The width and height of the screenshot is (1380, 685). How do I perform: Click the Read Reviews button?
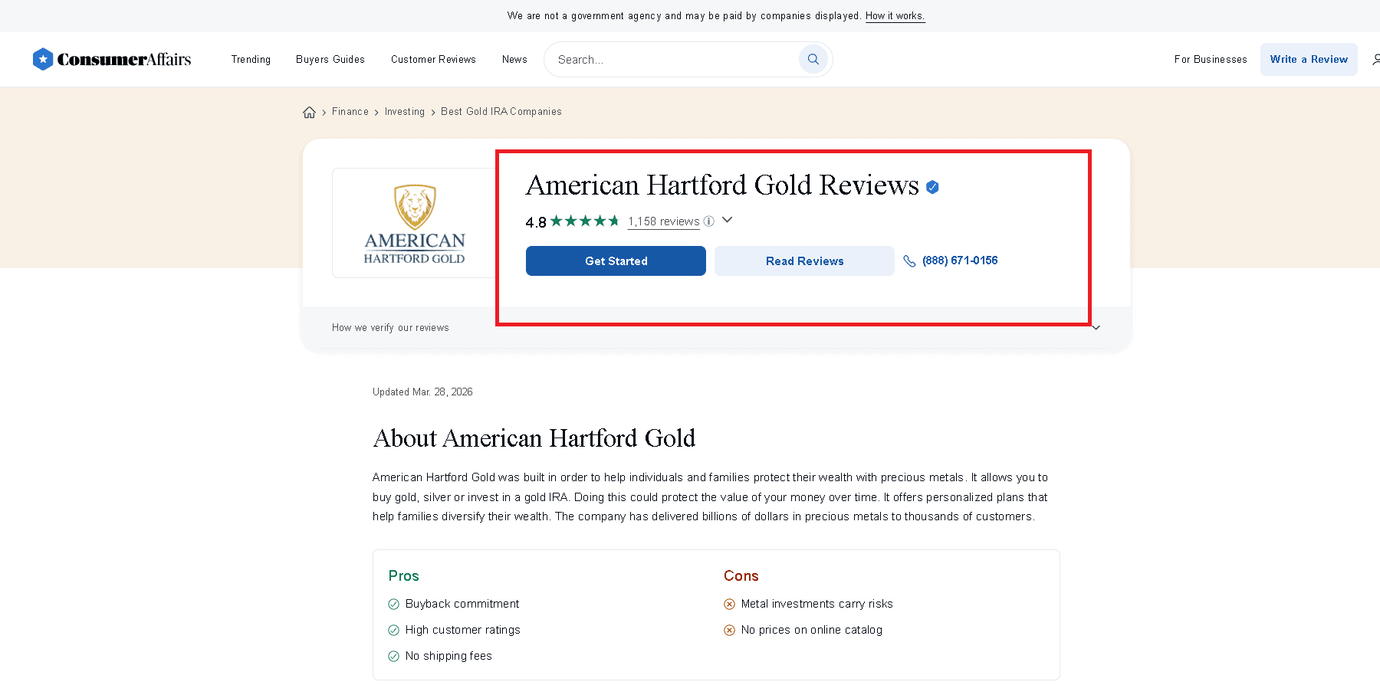(x=804, y=261)
